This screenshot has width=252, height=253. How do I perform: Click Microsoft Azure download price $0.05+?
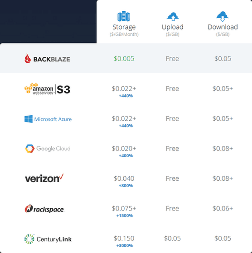click(223, 118)
